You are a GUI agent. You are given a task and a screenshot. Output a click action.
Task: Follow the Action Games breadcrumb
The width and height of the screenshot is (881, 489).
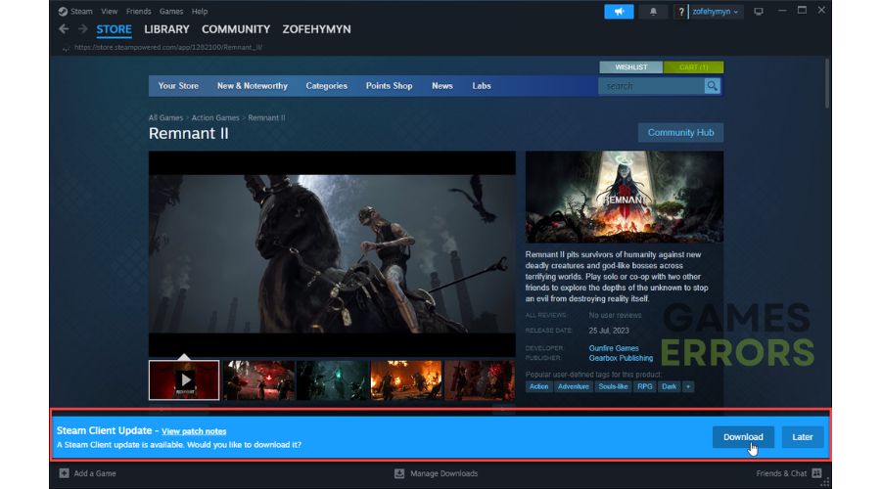click(x=215, y=118)
